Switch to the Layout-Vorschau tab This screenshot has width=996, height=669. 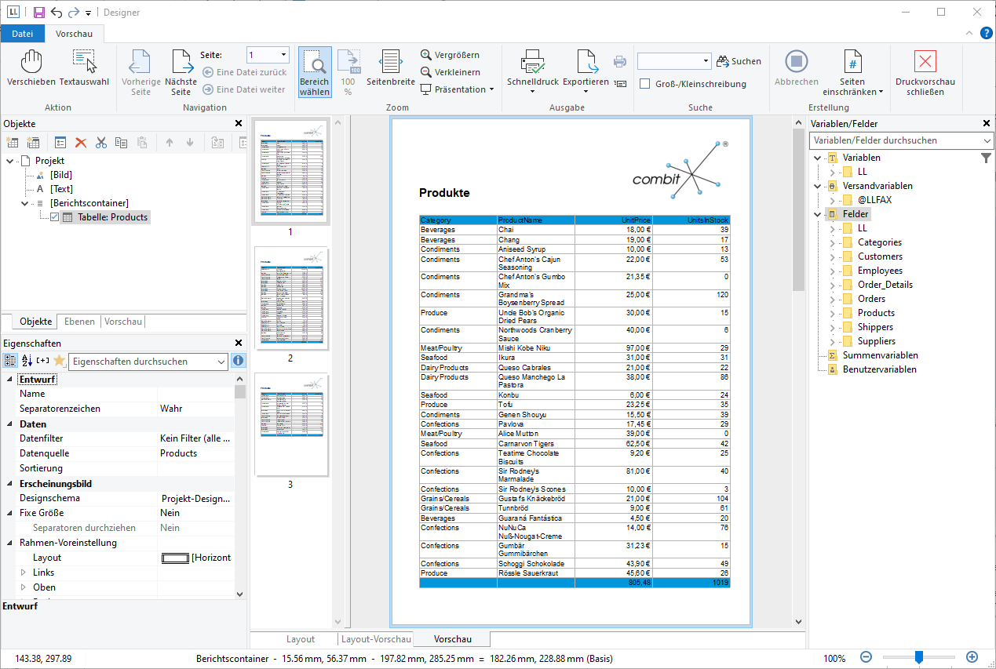(x=378, y=639)
